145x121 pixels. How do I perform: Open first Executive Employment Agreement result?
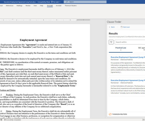[128, 57]
